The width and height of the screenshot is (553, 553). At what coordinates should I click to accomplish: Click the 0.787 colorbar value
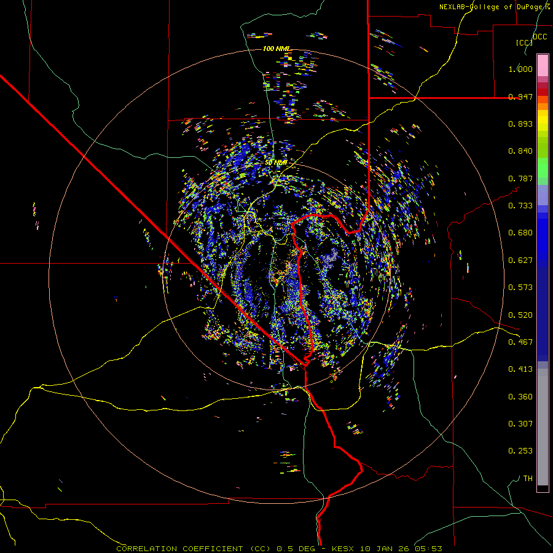(x=520, y=178)
